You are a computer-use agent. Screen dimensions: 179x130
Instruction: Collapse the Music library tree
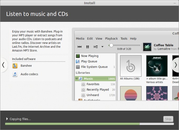pyautogui.click(x=77, y=79)
